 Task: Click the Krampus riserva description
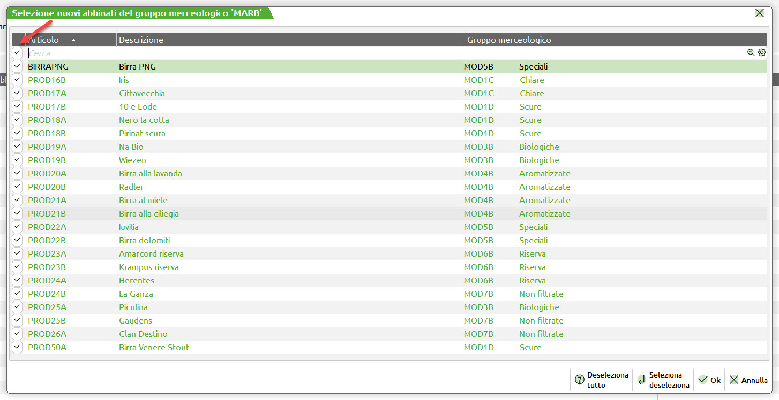pyautogui.click(x=149, y=267)
